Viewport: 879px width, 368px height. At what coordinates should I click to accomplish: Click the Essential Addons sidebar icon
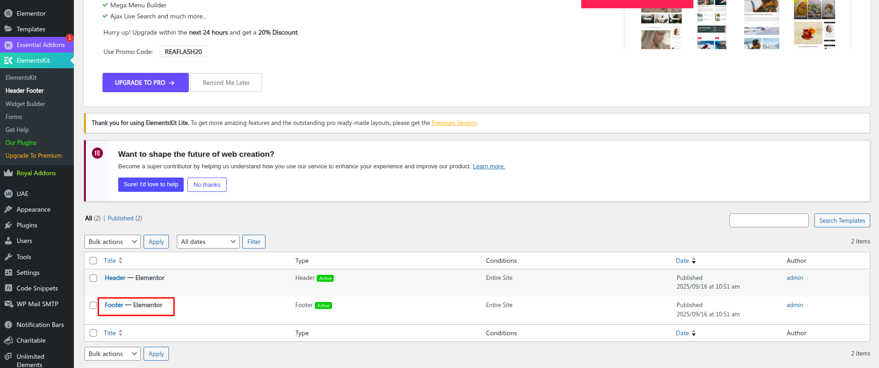point(8,45)
